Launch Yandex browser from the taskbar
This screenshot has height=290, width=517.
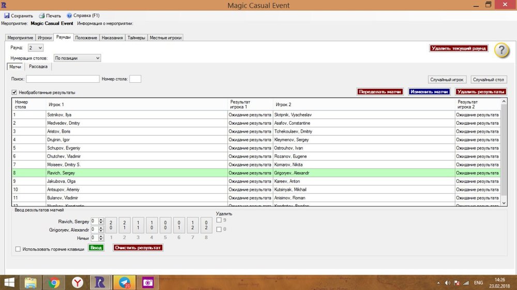[77, 282]
